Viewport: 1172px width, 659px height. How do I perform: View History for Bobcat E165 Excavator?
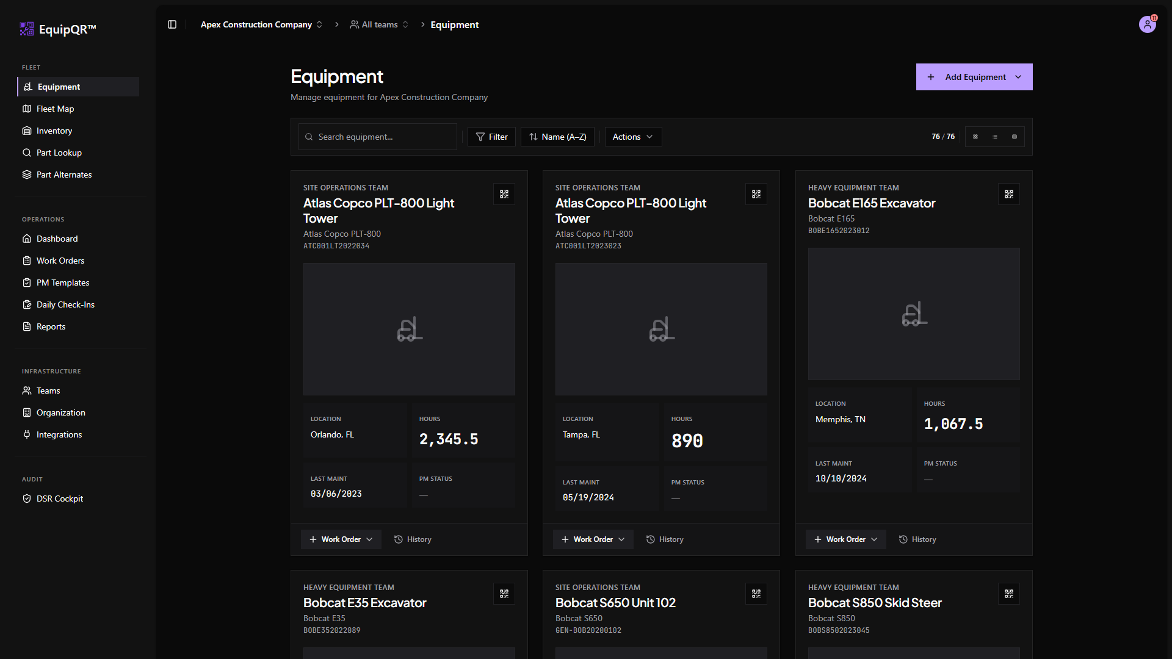pyautogui.click(x=917, y=539)
